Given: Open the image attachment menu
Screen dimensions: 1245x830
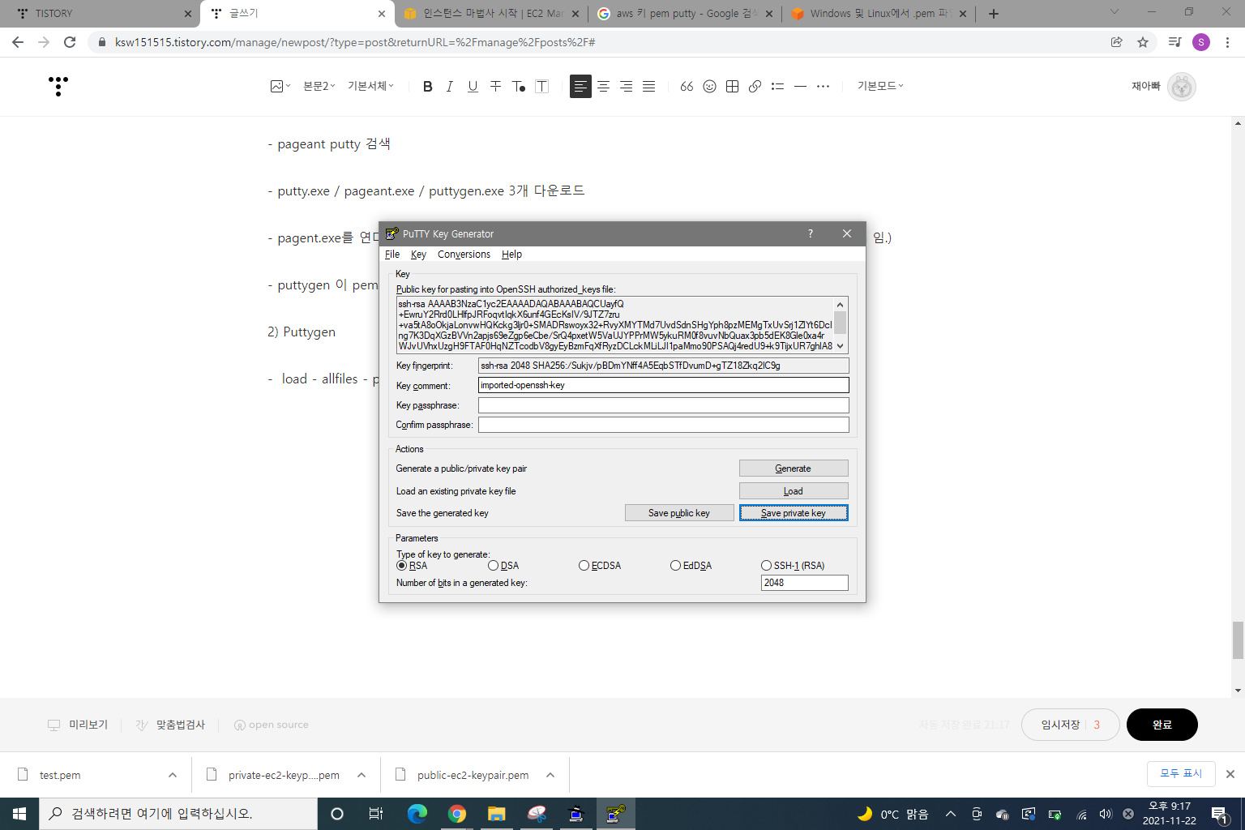Looking at the screenshot, I should [x=280, y=86].
